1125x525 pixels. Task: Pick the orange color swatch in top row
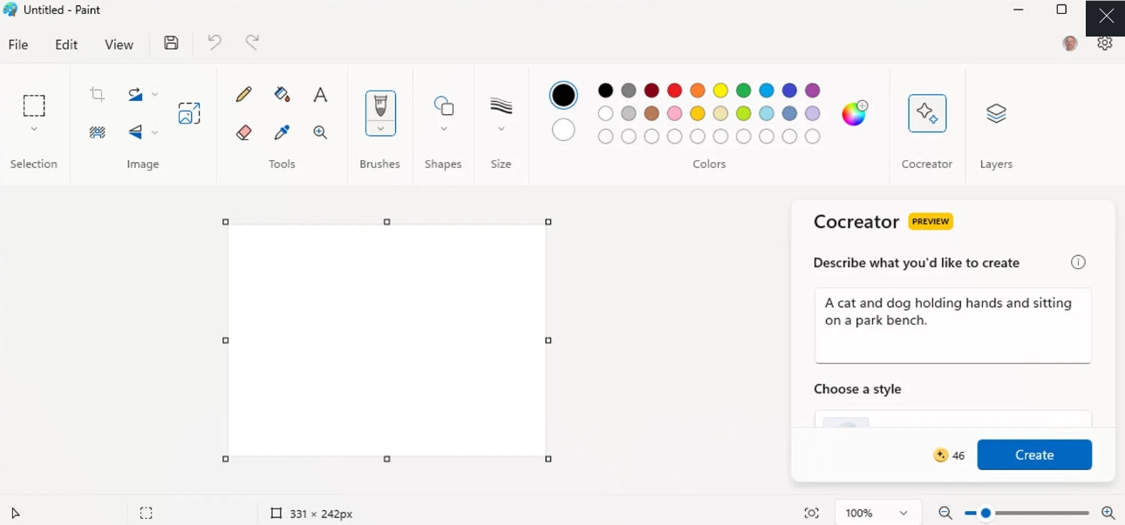point(698,91)
